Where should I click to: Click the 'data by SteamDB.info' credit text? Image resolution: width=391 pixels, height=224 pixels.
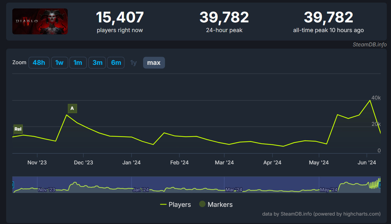click(321, 214)
